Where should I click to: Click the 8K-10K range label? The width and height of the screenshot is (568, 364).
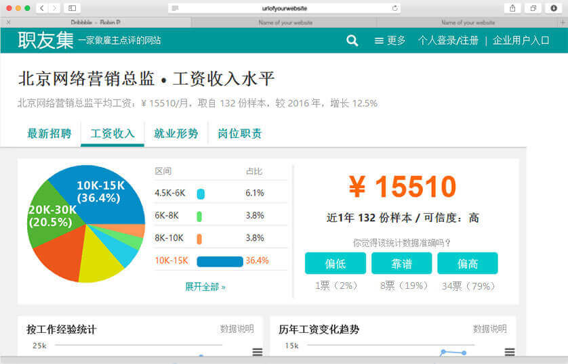coord(169,238)
